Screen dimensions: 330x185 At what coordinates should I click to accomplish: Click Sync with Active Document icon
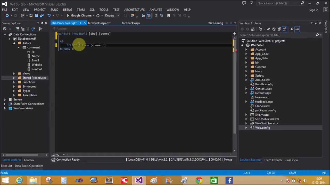coord(268,29)
